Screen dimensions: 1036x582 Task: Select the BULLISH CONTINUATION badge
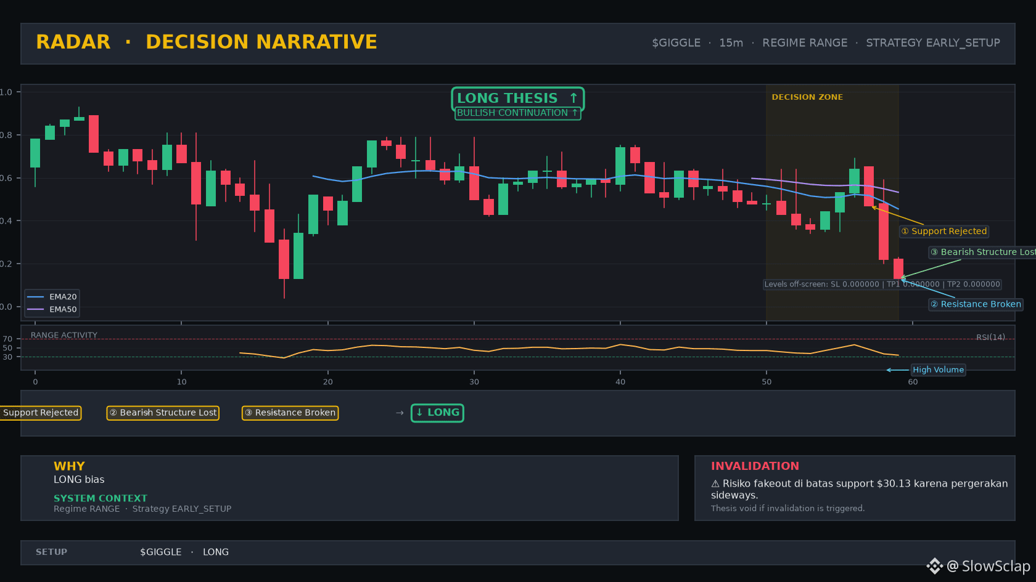point(517,113)
